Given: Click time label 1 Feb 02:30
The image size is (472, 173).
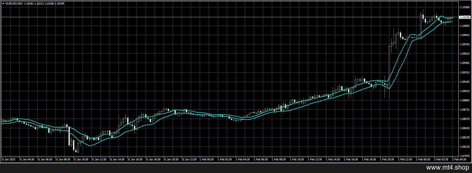Looking at the screenshot, I should coord(225,159).
